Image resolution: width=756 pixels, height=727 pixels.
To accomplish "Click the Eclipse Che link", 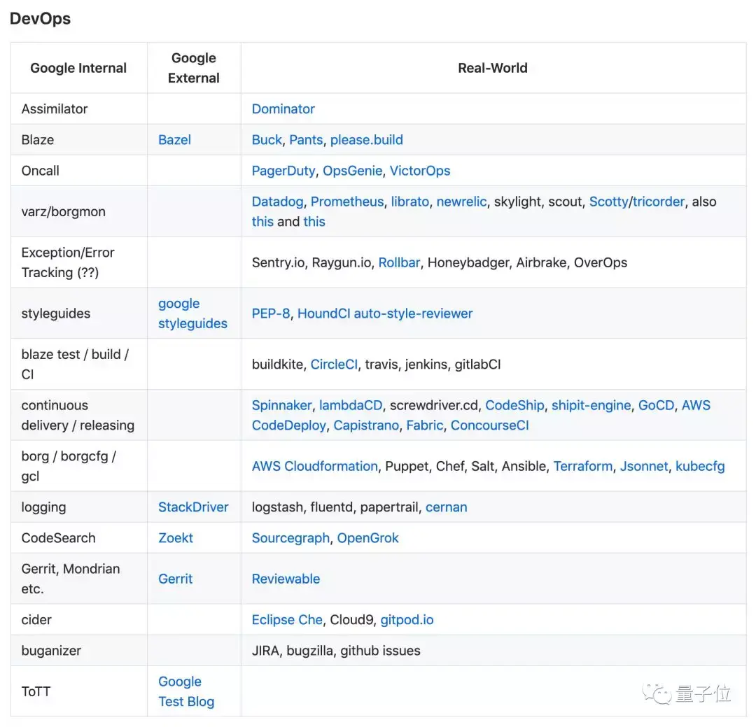I will pos(287,620).
